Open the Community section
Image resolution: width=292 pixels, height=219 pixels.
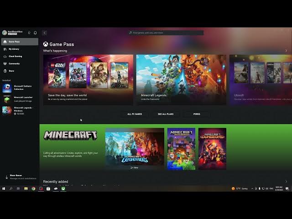[20, 63]
